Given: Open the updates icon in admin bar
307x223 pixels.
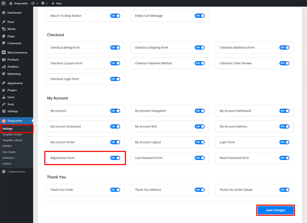Looking at the screenshot, I should (x=34, y=4).
